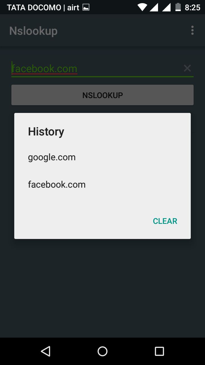Image resolution: width=205 pixels, height=365 pixels.
Task: Clear history with the CLEAR button
Action: pyautogui.click(x=165, y=221)
